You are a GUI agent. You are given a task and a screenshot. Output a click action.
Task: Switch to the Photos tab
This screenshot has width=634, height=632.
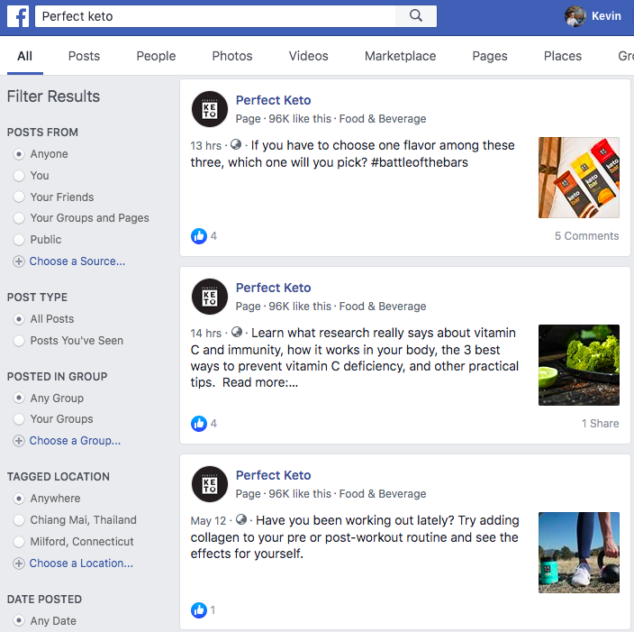point(232,56)
